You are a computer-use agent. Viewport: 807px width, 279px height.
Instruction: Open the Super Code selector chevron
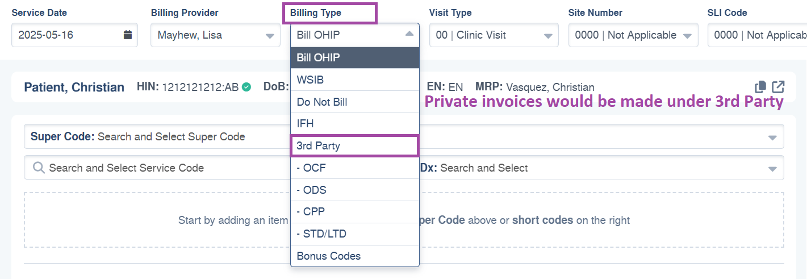point(772,138)
